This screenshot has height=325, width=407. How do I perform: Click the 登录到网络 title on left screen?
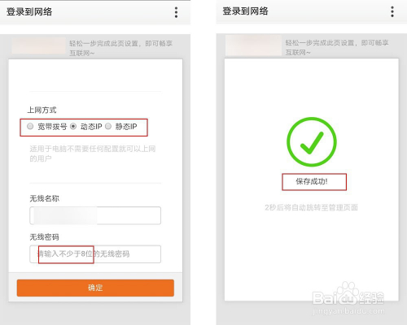click(29, 11)
